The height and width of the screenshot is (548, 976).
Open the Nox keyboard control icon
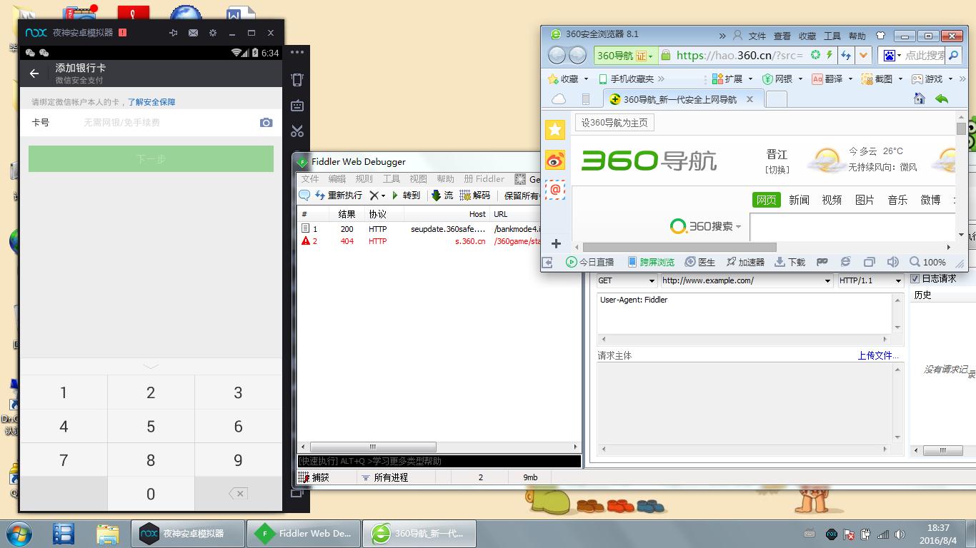click(297, 106)
